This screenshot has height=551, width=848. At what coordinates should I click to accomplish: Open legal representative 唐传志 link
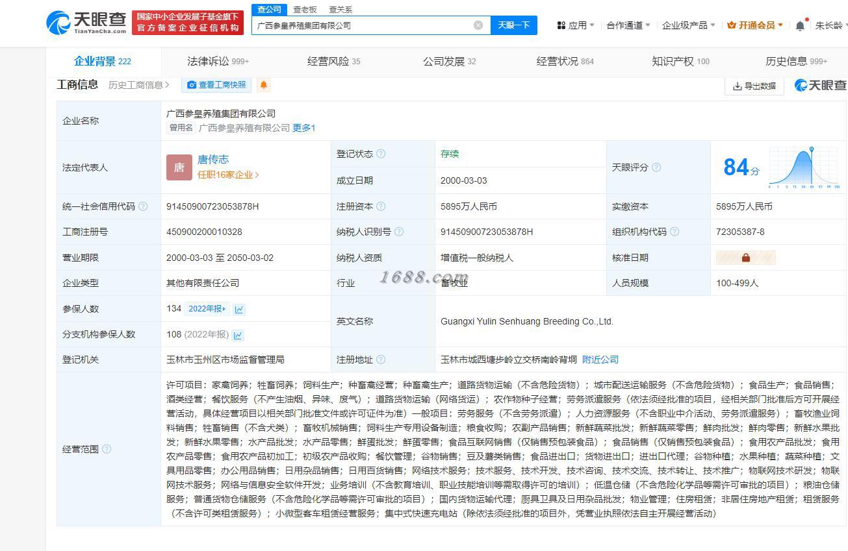[x=213, y=160]
